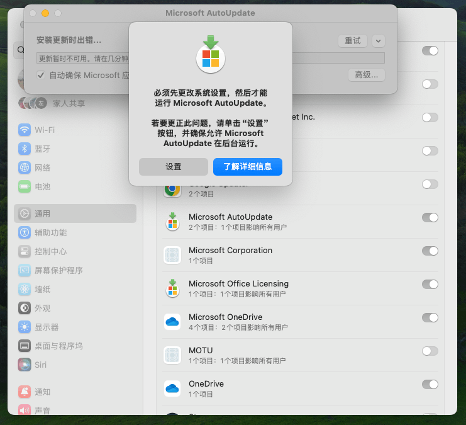Click the Microsoft Office Licensing icon

172,288
